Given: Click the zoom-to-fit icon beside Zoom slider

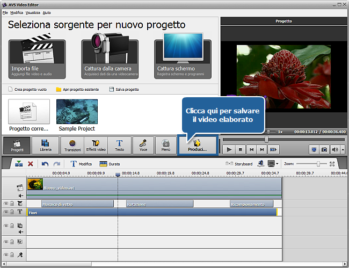Looking at the screenshot, I should [332, 164].
